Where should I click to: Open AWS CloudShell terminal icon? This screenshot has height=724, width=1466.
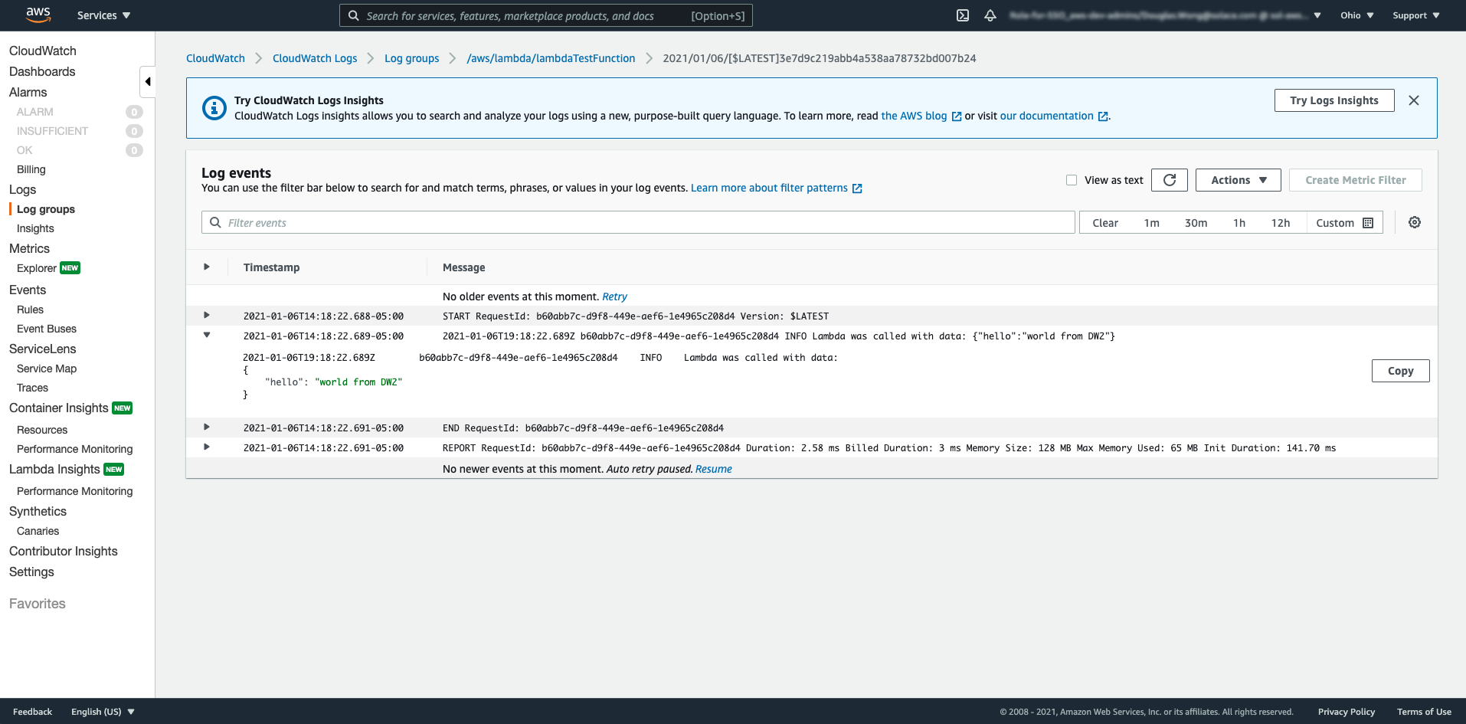(x=963, y=15)
